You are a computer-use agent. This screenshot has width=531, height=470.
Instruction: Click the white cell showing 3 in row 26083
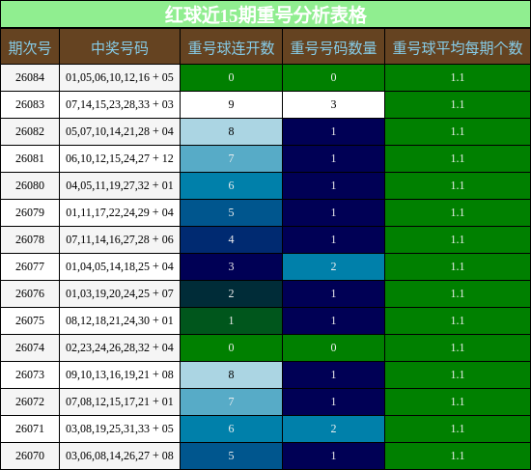click(x=334, y=104)
